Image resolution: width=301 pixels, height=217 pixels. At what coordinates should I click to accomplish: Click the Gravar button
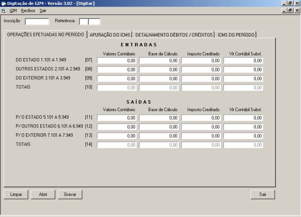70,194
